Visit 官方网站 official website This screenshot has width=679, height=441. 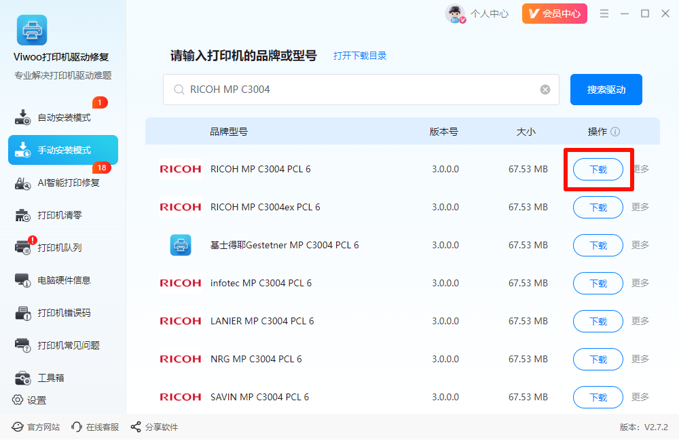pos(36,427)
